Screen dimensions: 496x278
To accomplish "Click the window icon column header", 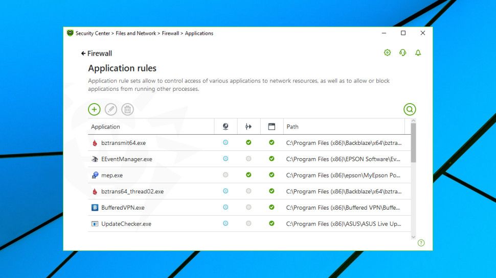I will tap(272, 127).
